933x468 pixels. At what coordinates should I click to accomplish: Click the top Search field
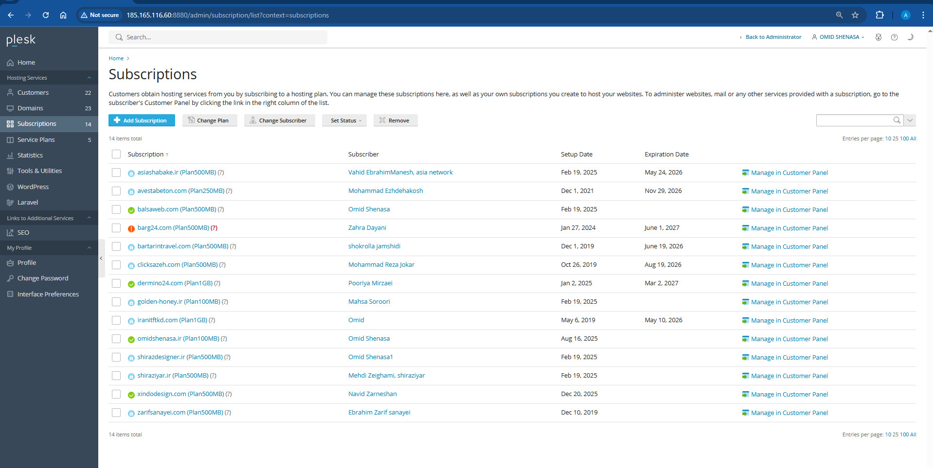point(218,37)
